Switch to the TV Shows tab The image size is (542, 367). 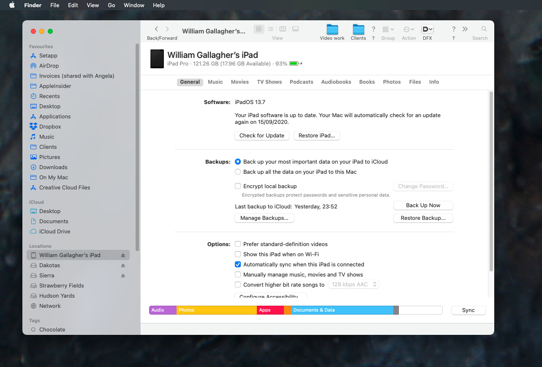(x=270, y=82)
